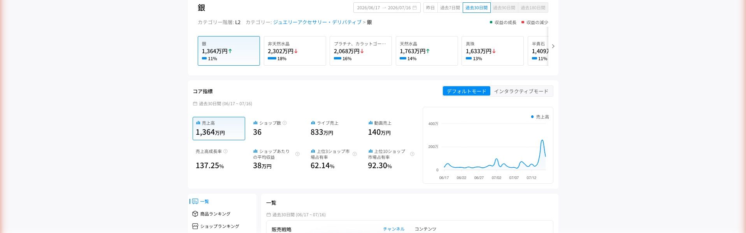Click bar chart icon next to 上位3ショップ市場占有率
Image resolution: width=746 pixels, height=233 pixels.
313,151
